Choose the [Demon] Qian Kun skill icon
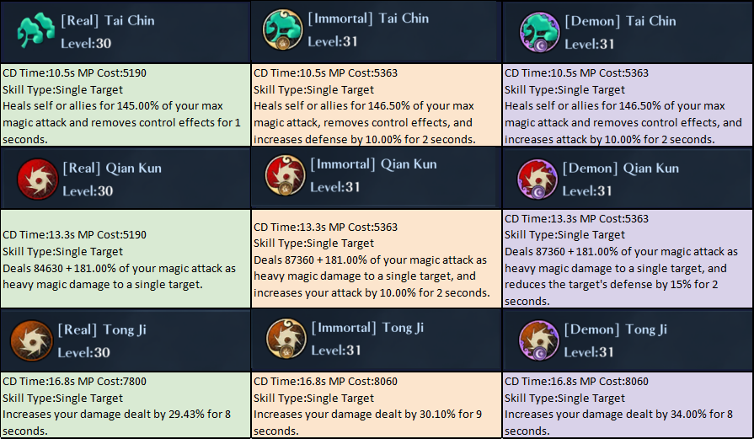The height and width of the screenshot is (439, 754). tap(539, 179)
